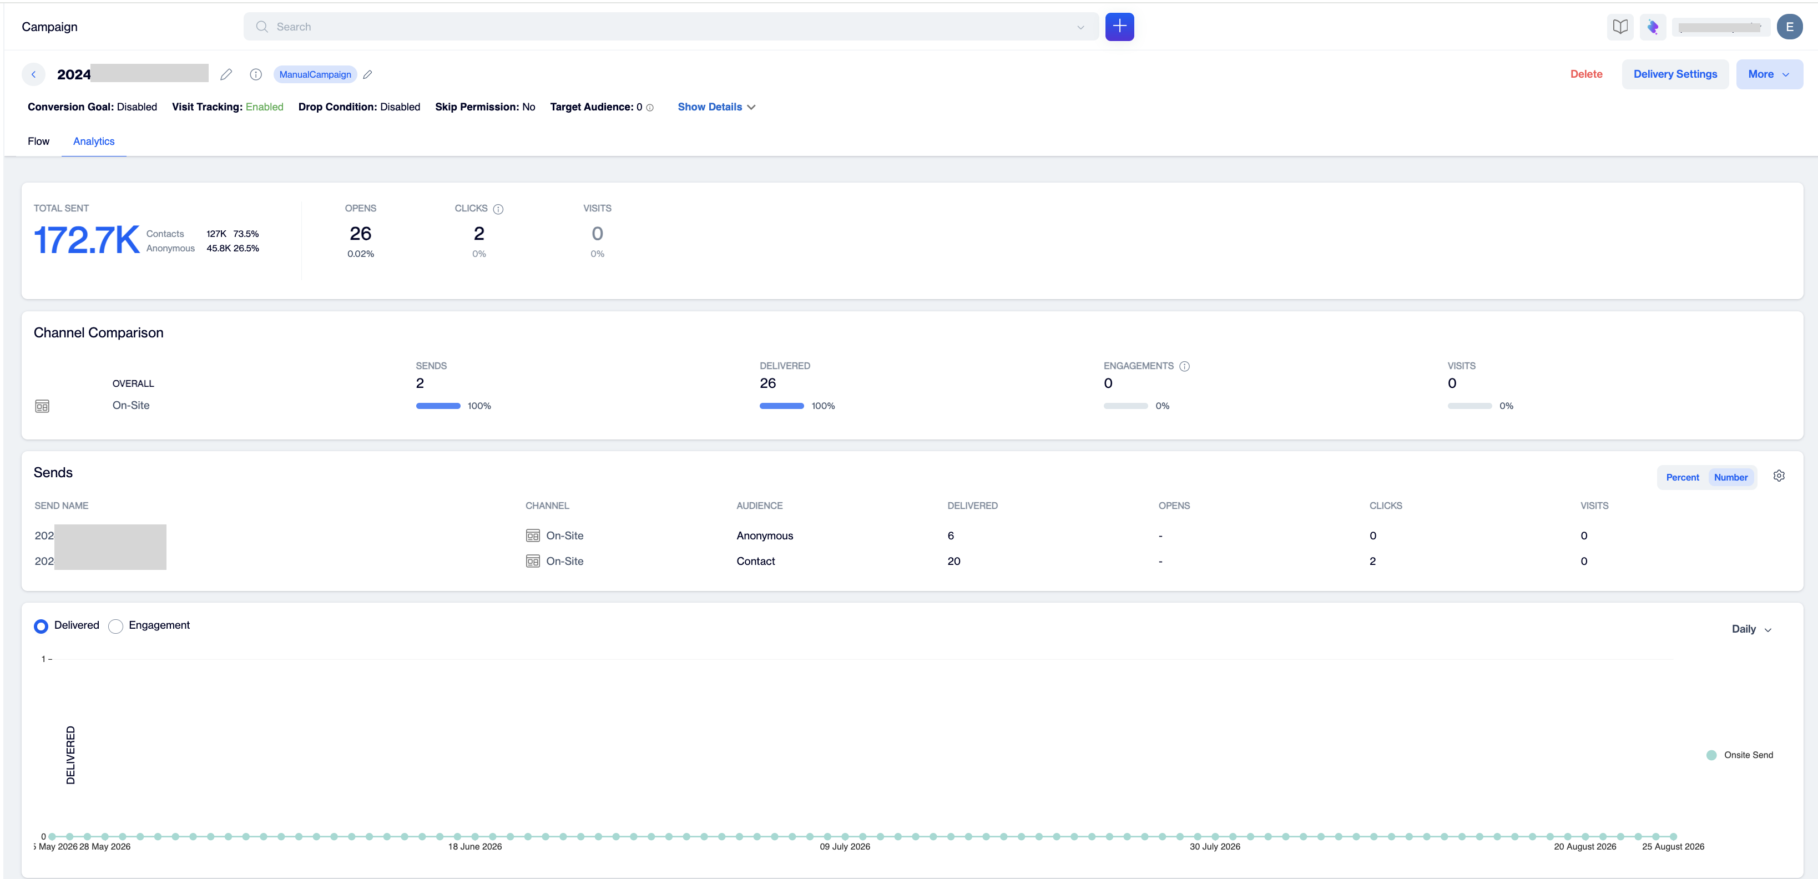Click Opens count 26 in summary
The width and height of the screenshot is (1818, 879).
[x=360, y=234]
